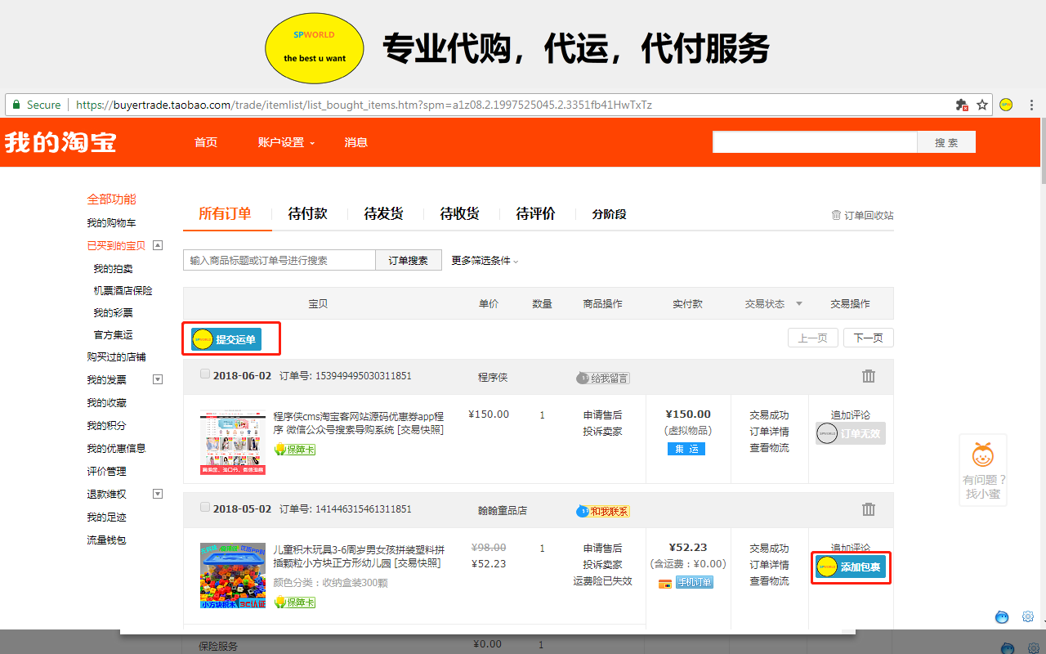The image size is (1046, 654).
Task: Click the blue chat bubble icon at bottom right
Action: (1002, 616)
